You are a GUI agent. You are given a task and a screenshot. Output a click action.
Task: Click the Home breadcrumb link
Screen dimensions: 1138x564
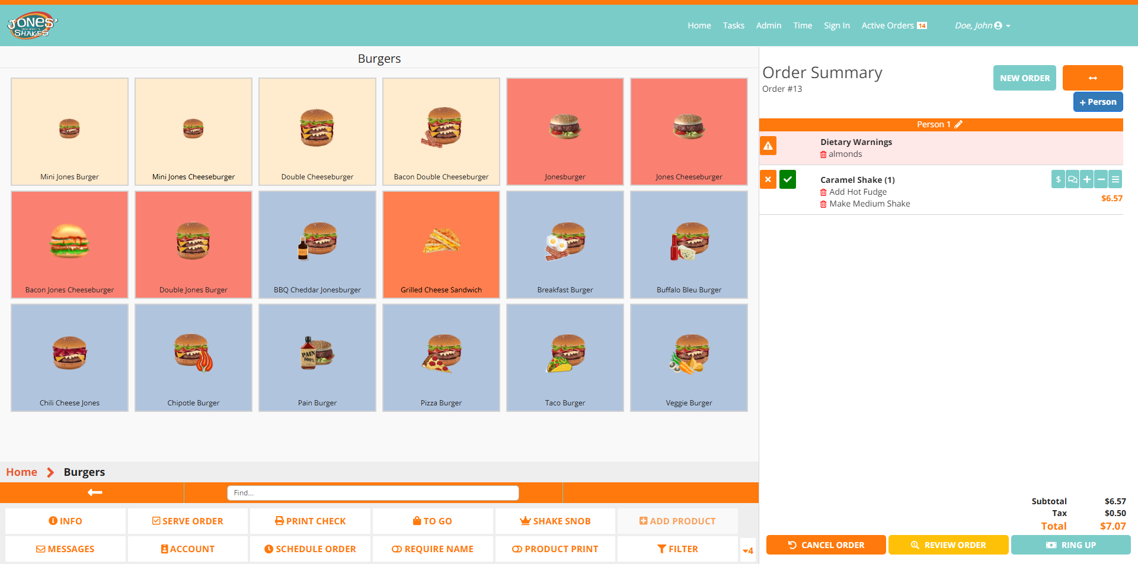[x=22, y=472]
